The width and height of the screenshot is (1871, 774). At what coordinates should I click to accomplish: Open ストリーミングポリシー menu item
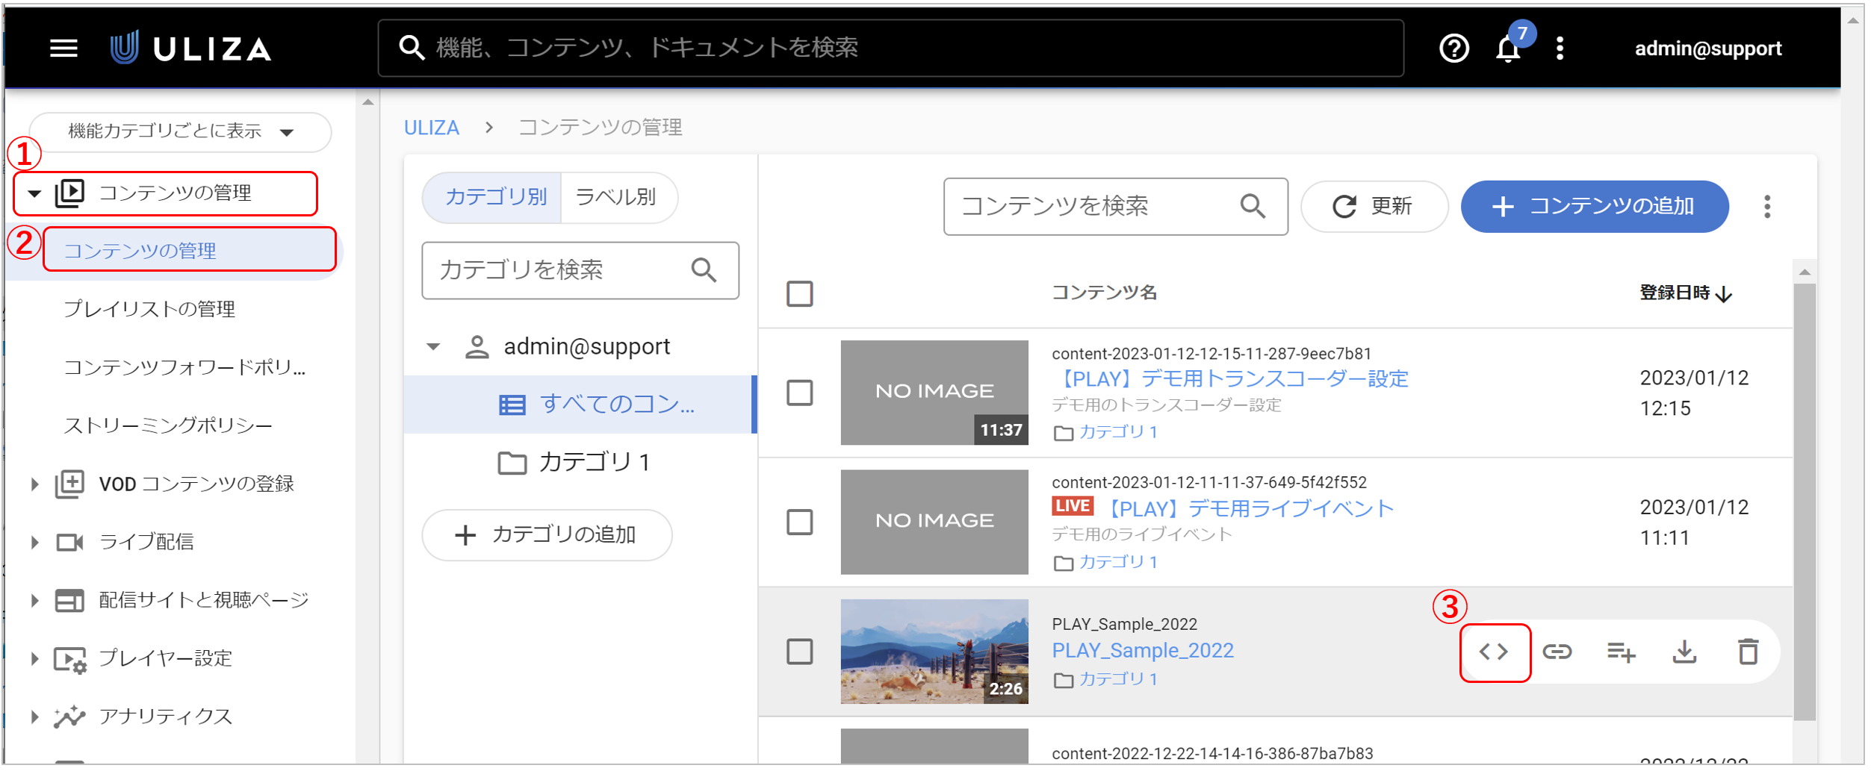[168, 425]
